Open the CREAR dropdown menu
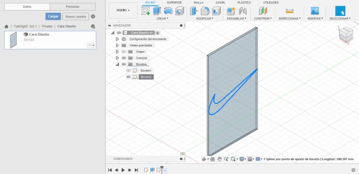 162,19
